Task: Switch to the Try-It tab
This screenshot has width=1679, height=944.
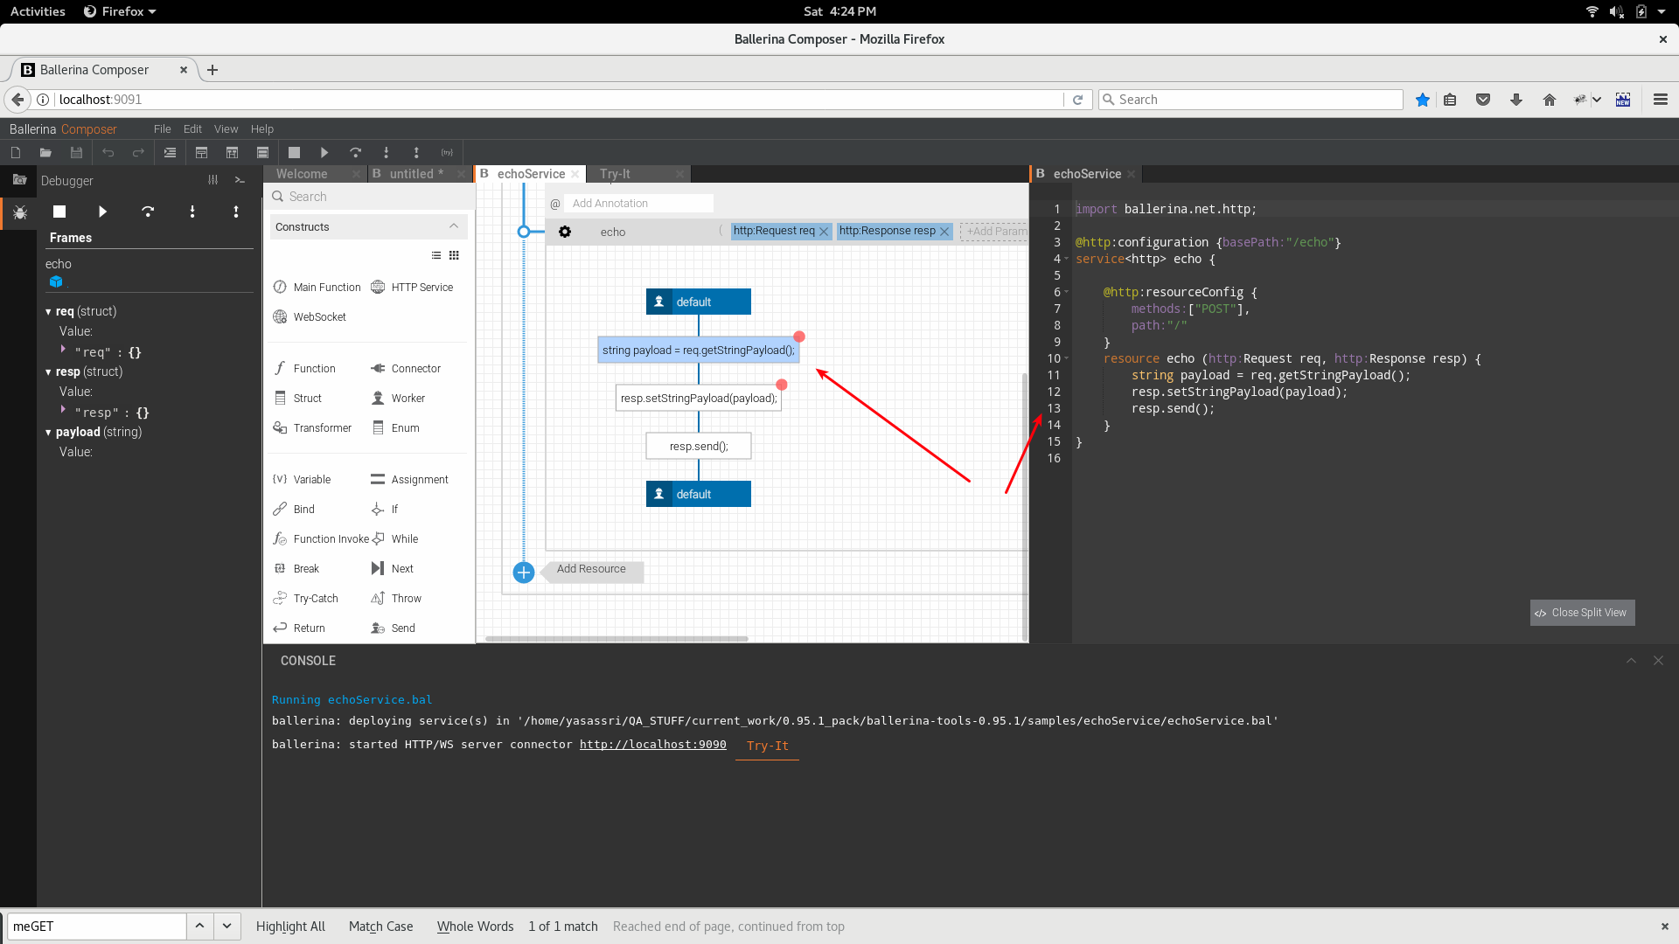Action: coord(615,174)
